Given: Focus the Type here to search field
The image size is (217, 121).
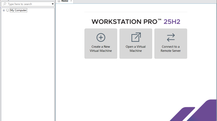Looking at the screenshot, I should pos(28,4).
